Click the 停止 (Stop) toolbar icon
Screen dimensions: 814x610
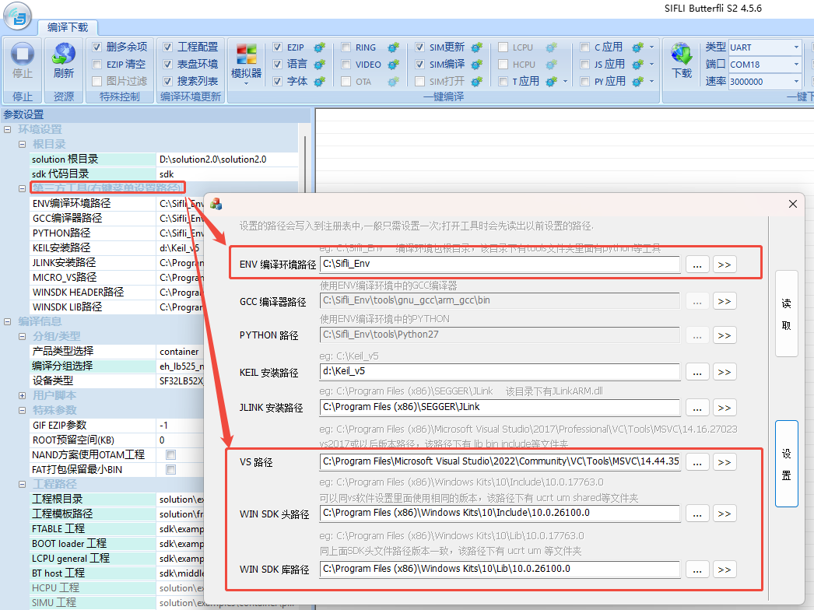pos(23,61)
